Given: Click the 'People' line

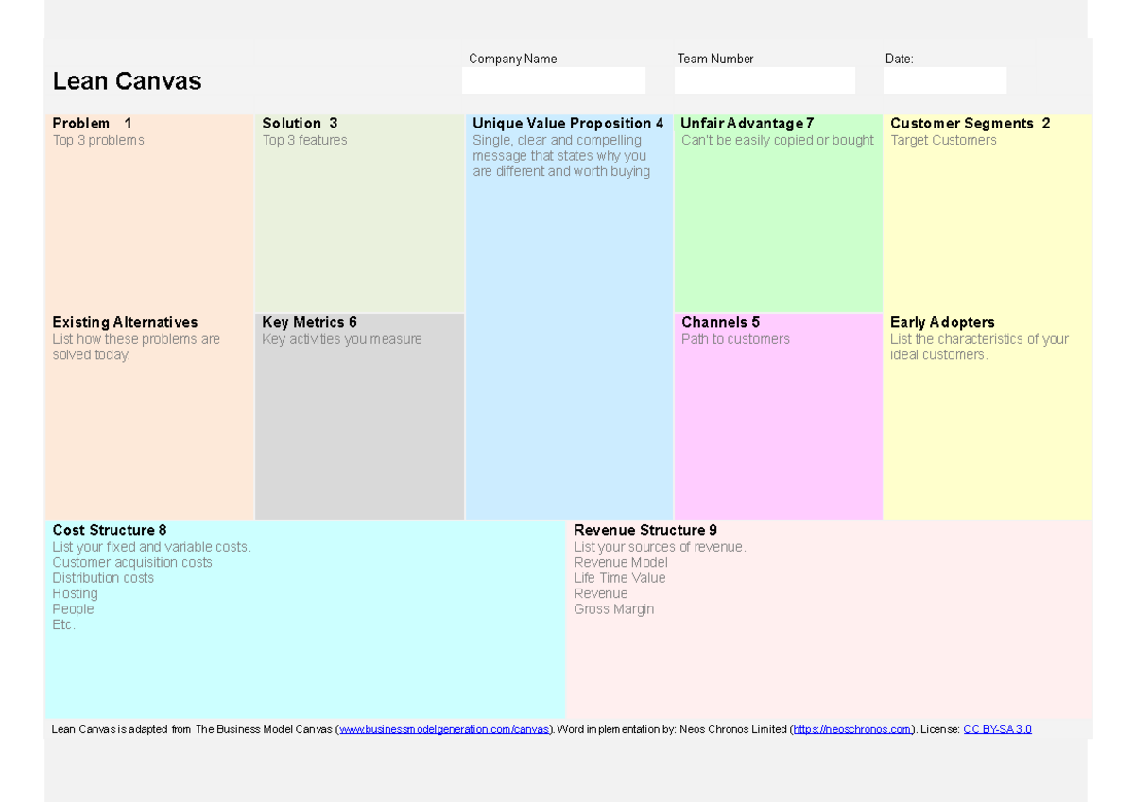Looking at the screenshot, I should (73, 610).
